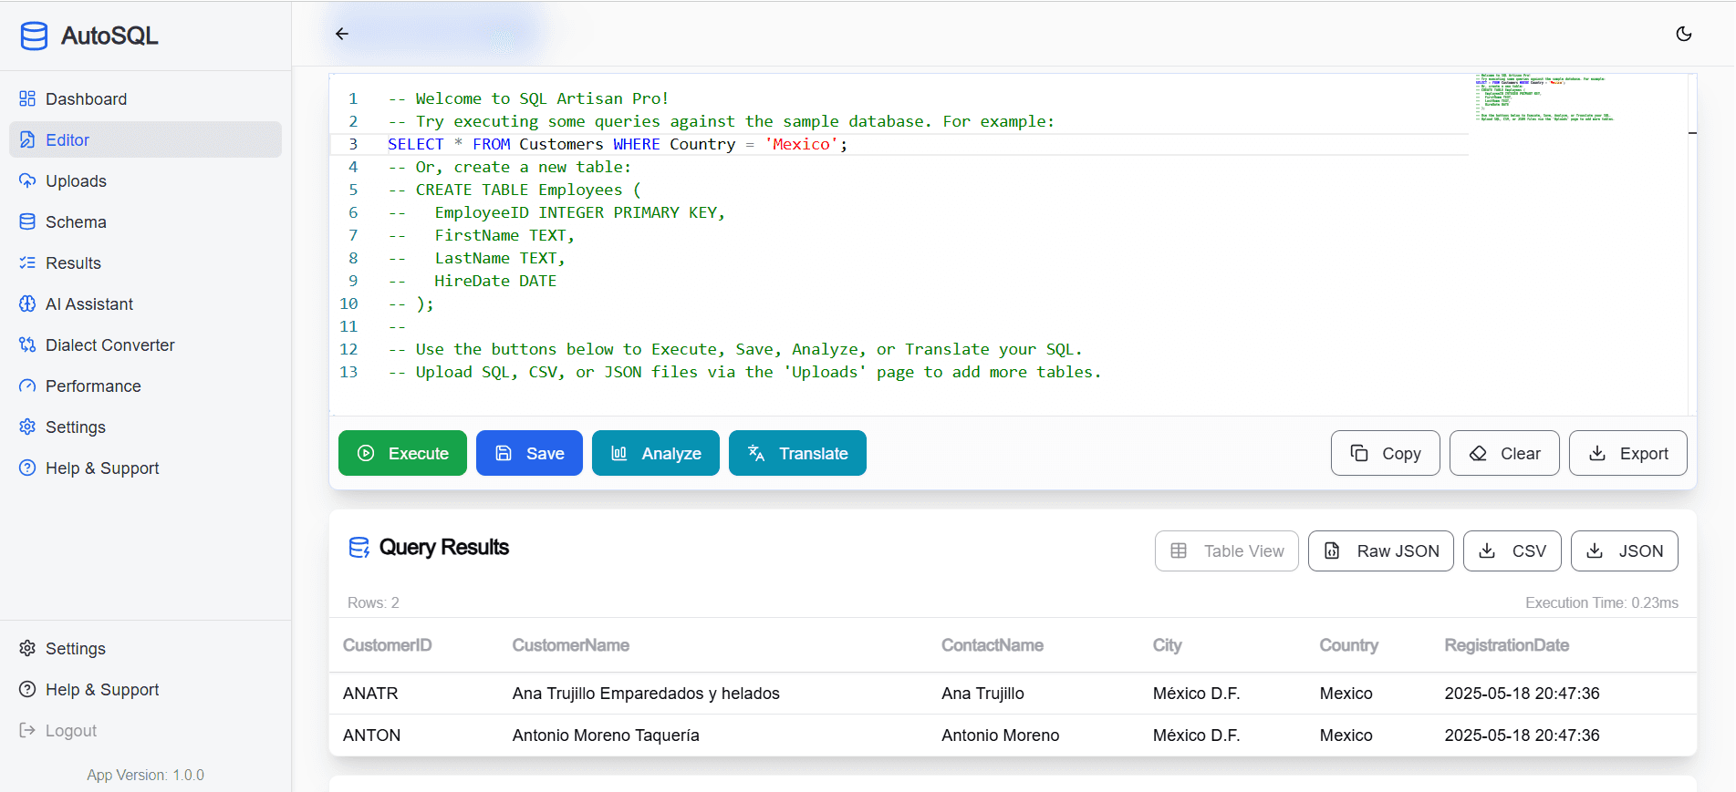Open the Schema page
Image resolution: width=1736 pixels, height=792 pixels.
(145, 221)
